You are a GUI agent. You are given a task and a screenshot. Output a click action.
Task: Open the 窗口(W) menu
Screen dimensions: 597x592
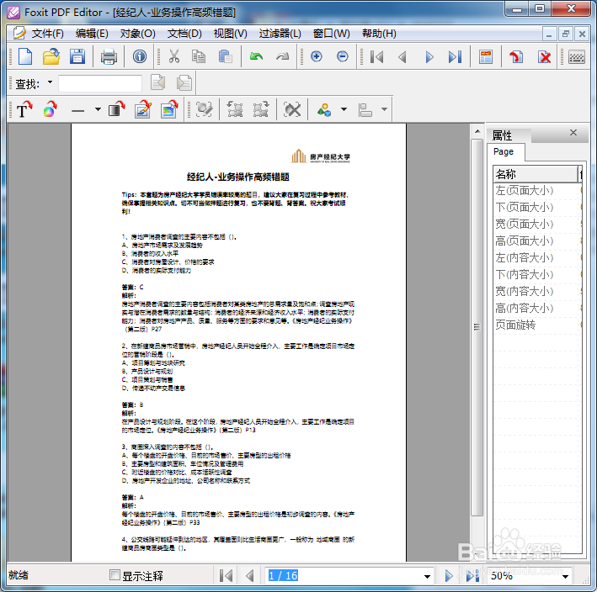(x=331, y=34)
